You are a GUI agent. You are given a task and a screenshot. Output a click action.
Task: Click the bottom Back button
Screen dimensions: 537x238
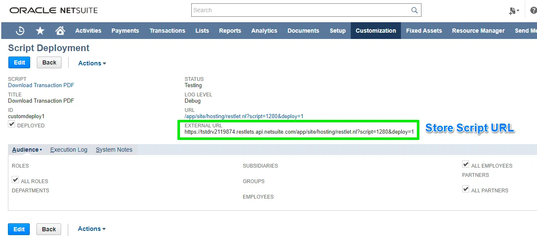49,229
